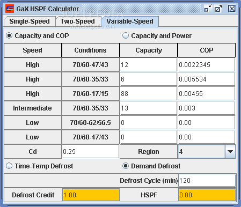The image size is (241, 207).
Task: Click the 70/60-17/15 conditions cell
Action: [x=90, y=94]
